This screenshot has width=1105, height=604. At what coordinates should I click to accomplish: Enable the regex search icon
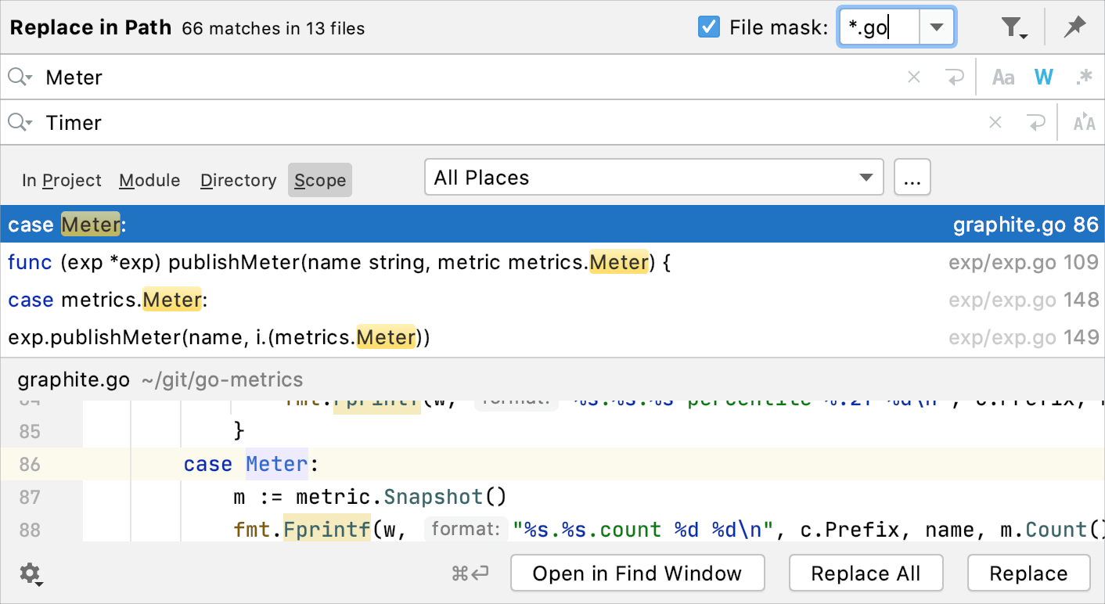[1085, 76]
